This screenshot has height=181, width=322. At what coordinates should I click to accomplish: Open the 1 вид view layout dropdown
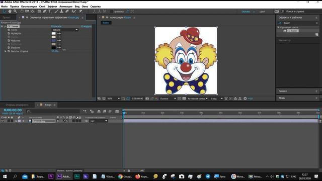point(216,99)
